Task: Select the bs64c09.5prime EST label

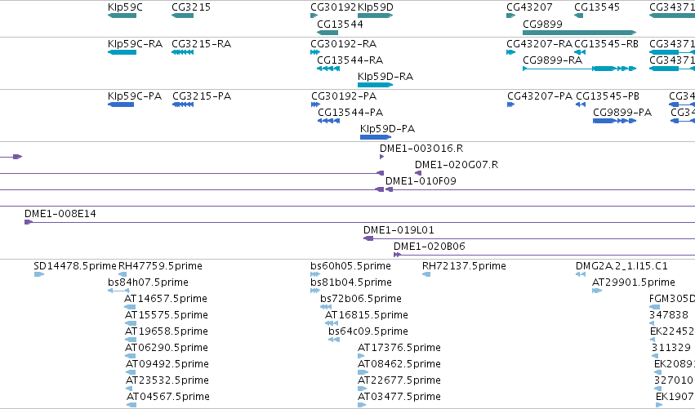Action: pyautogui.click(x=368, y=331)
